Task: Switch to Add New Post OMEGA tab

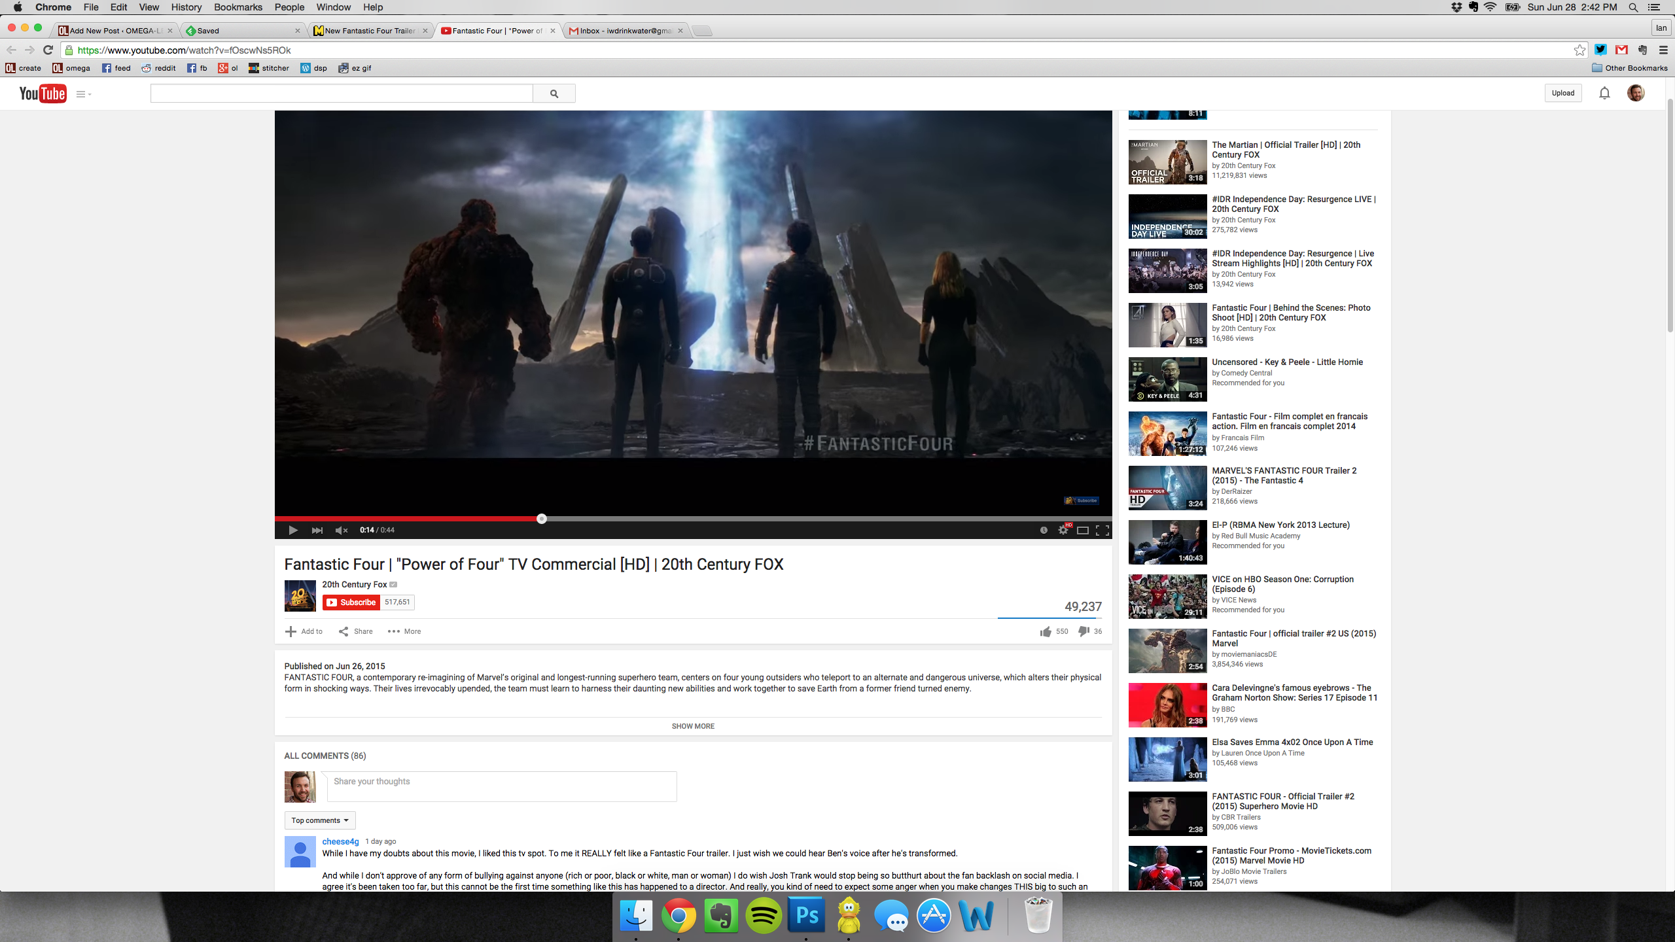Action: coord(115,31)
